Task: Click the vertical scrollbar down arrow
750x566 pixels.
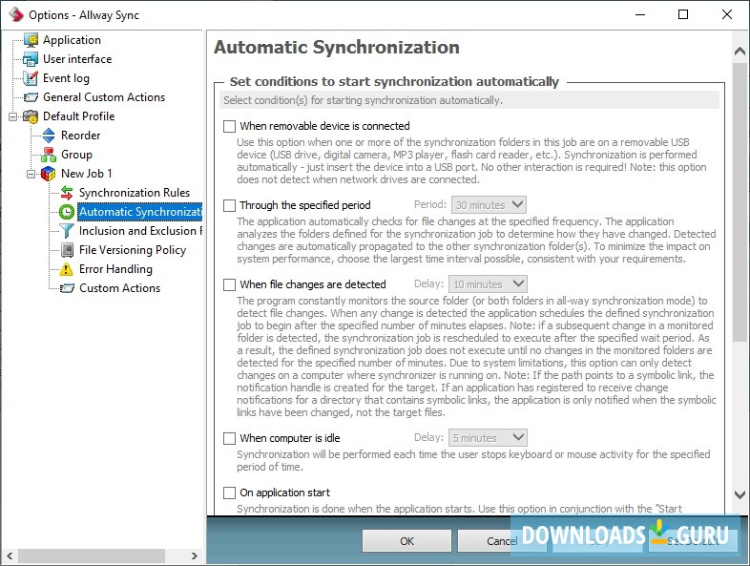Action: [x=740, y=494]
